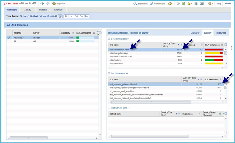Send by email using envelope icon
235x143 pixels.
pyautogui.click(x=202, y=4)
